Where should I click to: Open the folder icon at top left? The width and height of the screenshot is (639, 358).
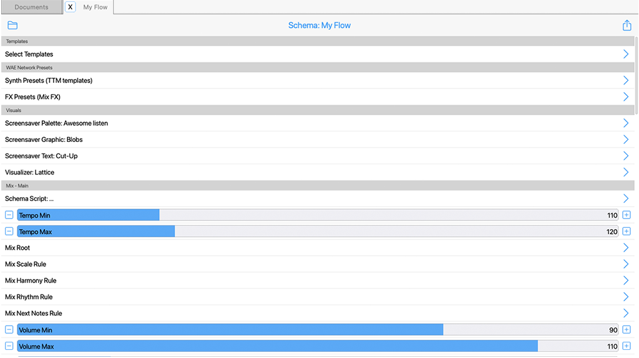12,26
